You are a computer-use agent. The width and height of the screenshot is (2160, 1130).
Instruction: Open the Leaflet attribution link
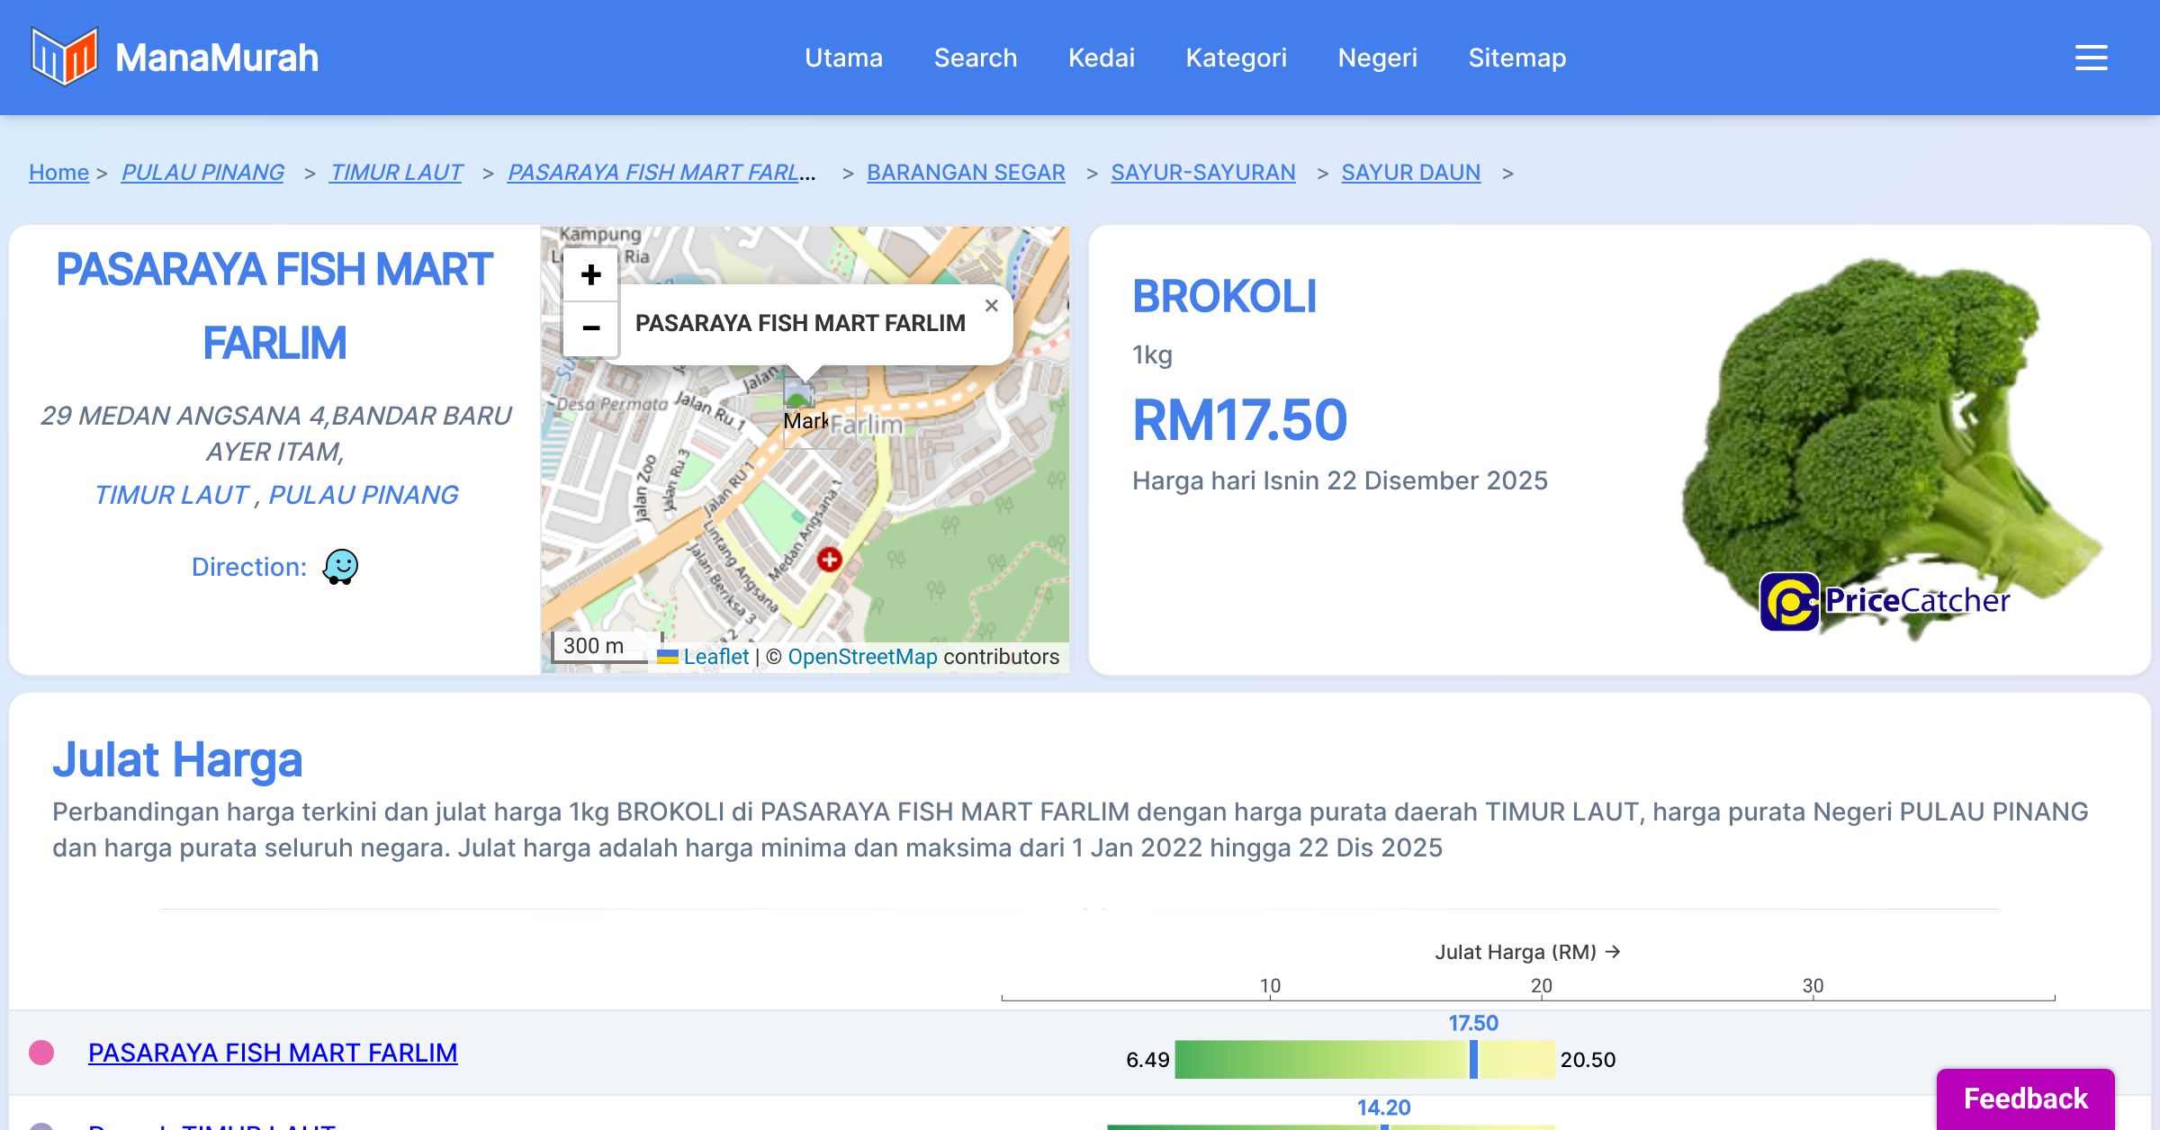click(715, 657)
